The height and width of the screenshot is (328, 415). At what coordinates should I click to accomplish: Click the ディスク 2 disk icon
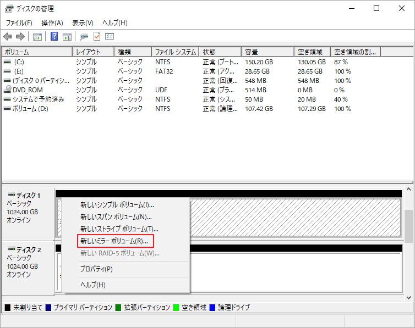click(12, 249)
